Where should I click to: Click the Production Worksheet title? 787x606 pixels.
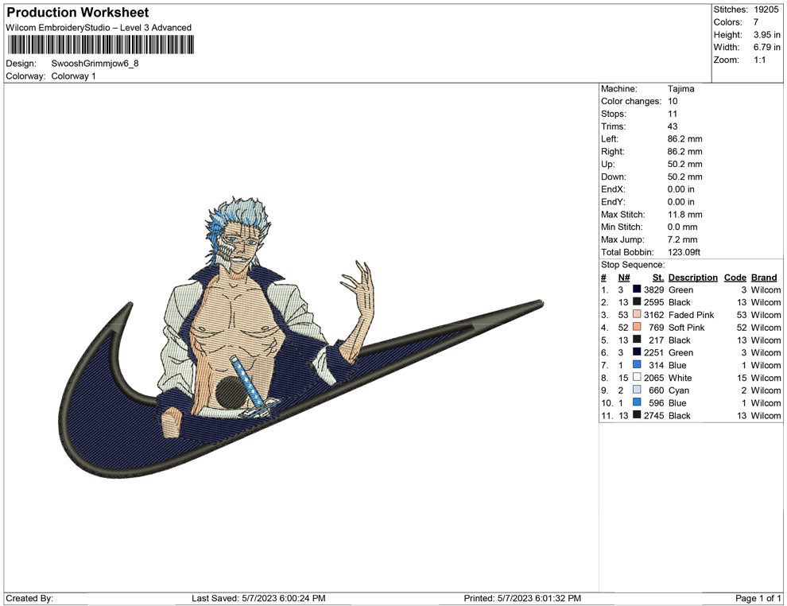(78, 13)
